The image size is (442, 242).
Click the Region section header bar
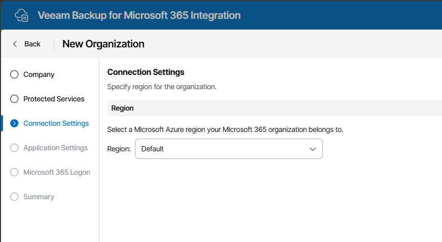pyautogui.click(x=274, y=108)
